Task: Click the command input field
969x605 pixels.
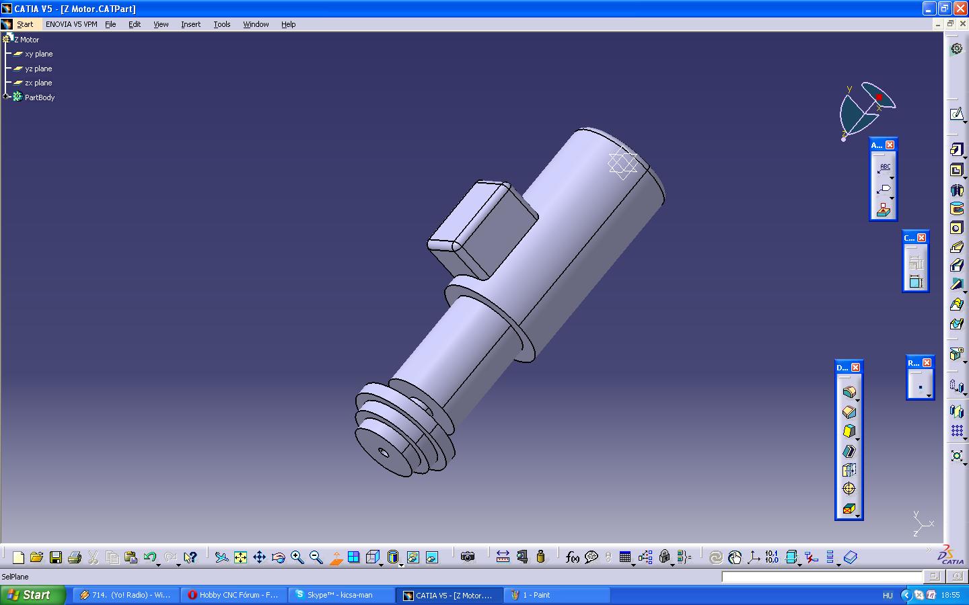Action: pos(822,577)
